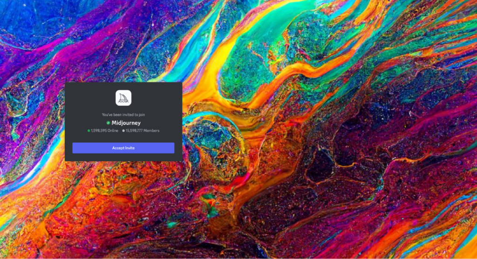Click the sail drawing in the server icon

pos(123,97)
